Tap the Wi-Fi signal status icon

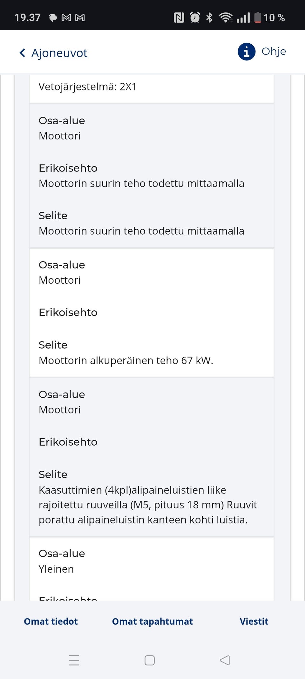pos(225,18)
